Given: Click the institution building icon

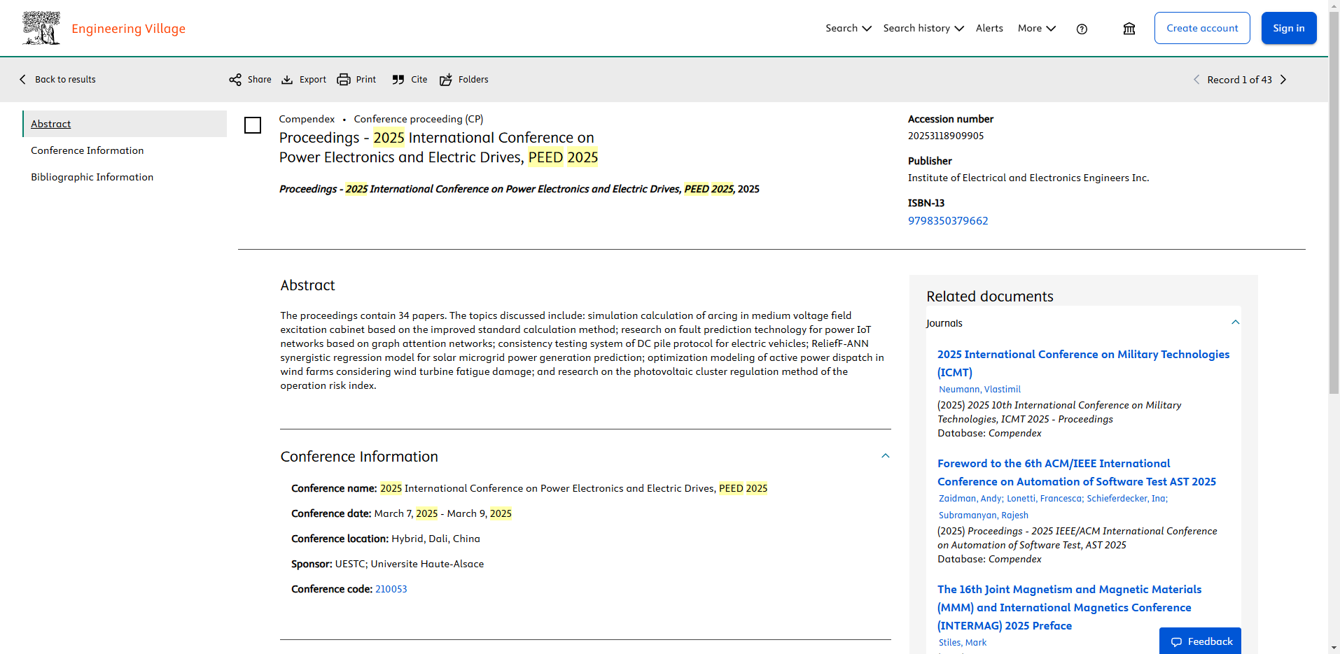Looking at the screenshot, I should [1129, 29].
